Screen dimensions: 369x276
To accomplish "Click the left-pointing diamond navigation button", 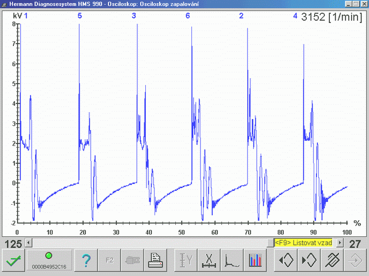I will (286, 260).
